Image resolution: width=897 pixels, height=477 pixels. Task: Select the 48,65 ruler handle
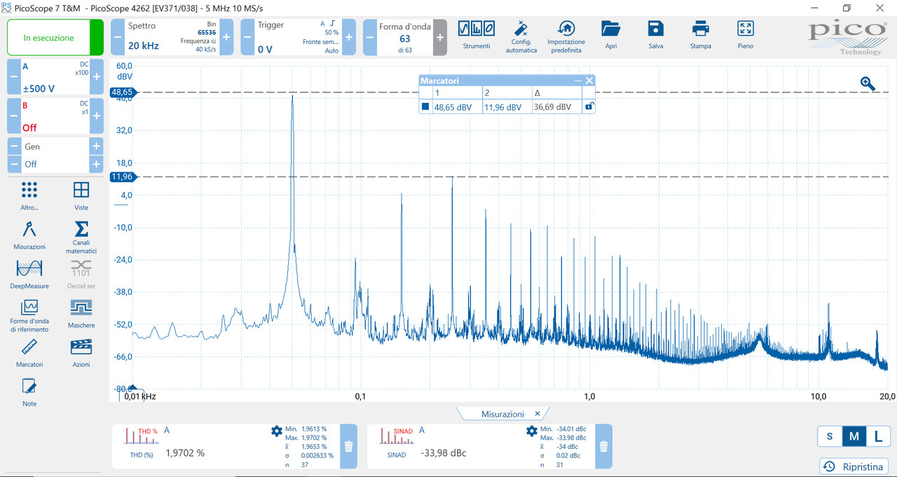pyautogui.click(x=124, y=92)
